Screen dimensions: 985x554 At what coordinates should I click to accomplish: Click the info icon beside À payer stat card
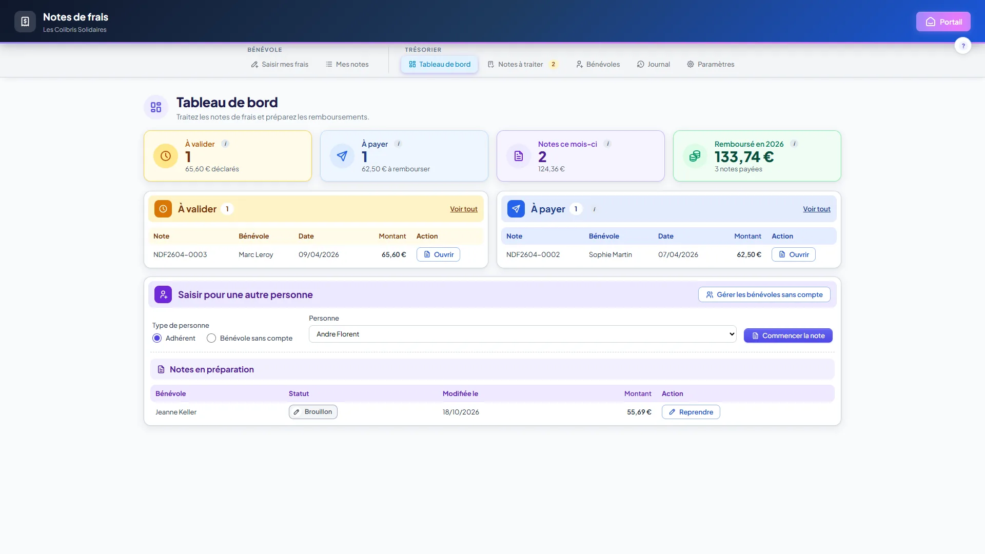399,144
